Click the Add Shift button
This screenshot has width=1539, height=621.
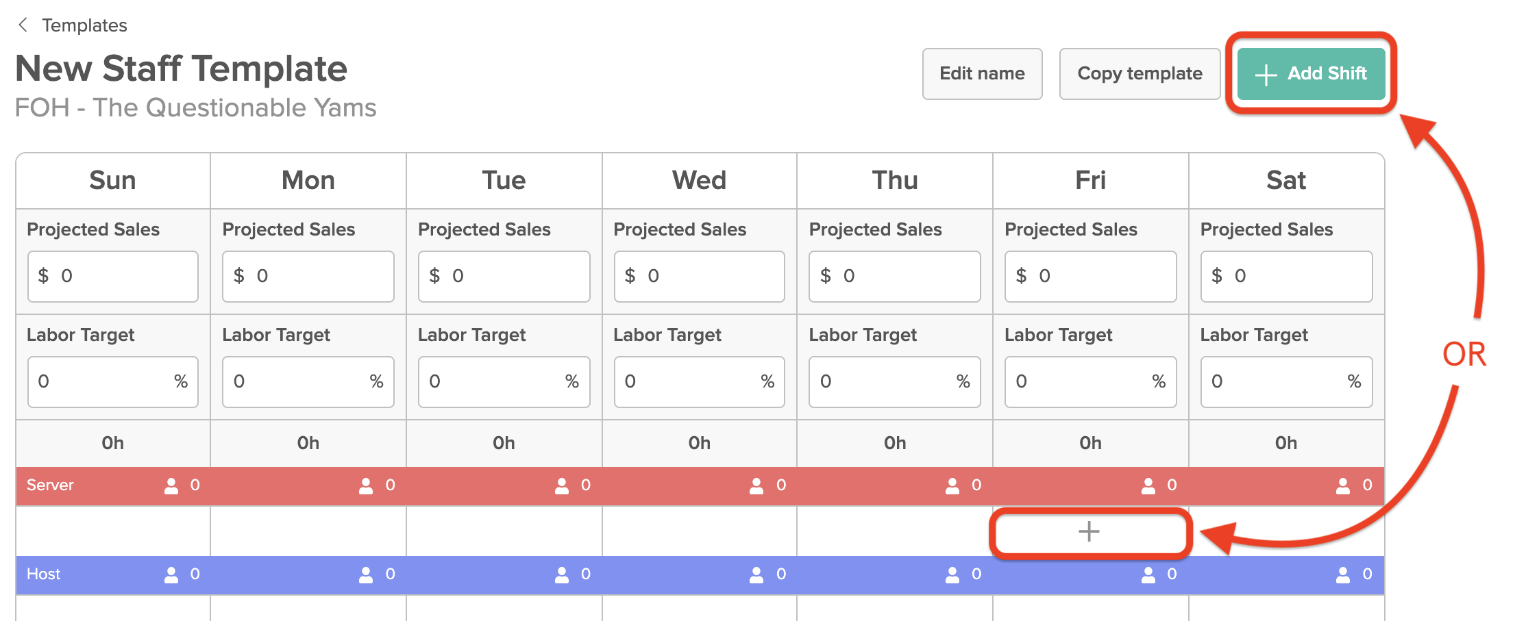pyautogui.click(x=1311, y=73)
